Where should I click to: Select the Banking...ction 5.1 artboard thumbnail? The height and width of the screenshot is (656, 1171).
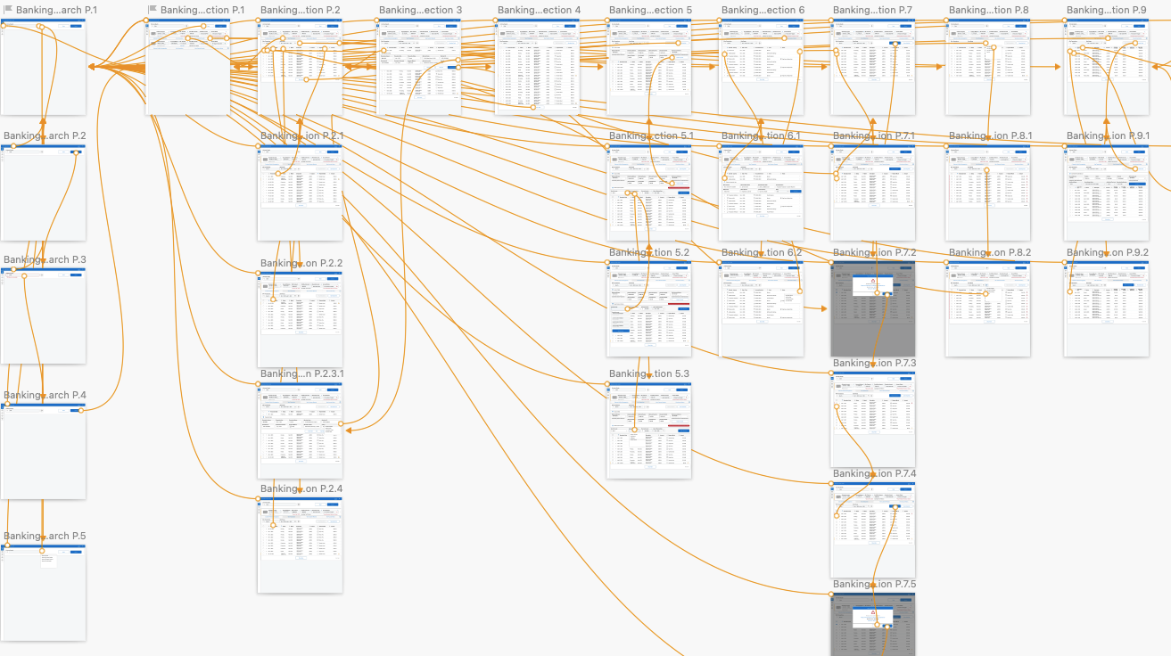648,192
